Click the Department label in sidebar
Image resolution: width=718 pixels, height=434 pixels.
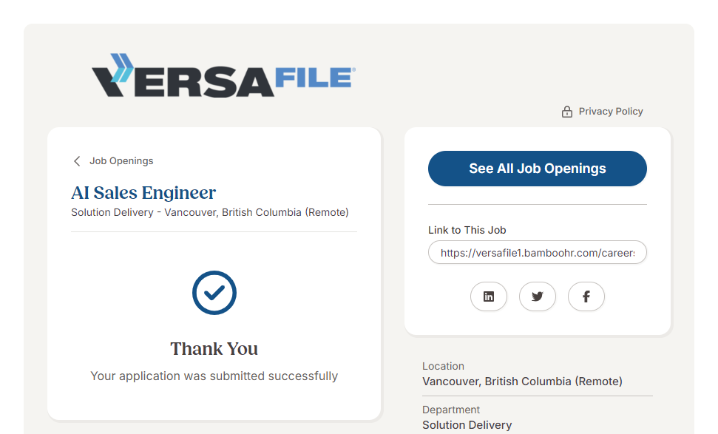pyautogui.click(x=451, y=410)
